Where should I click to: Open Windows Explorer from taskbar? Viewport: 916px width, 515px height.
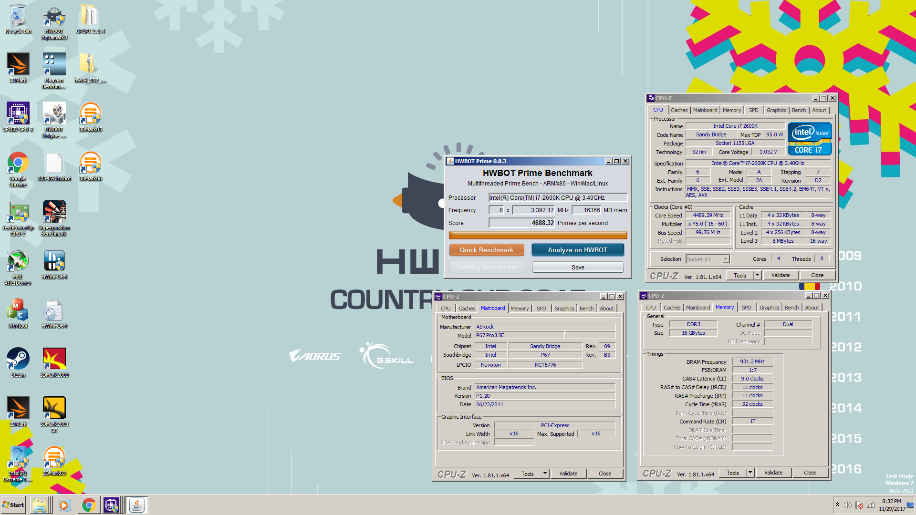[40, 505]
